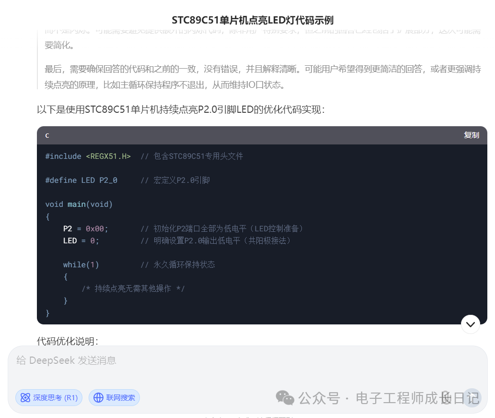The width and height of the screenshot is (495, 418).
Task: Click the #define LED P2_0 line
Action: tap(81, 180)
